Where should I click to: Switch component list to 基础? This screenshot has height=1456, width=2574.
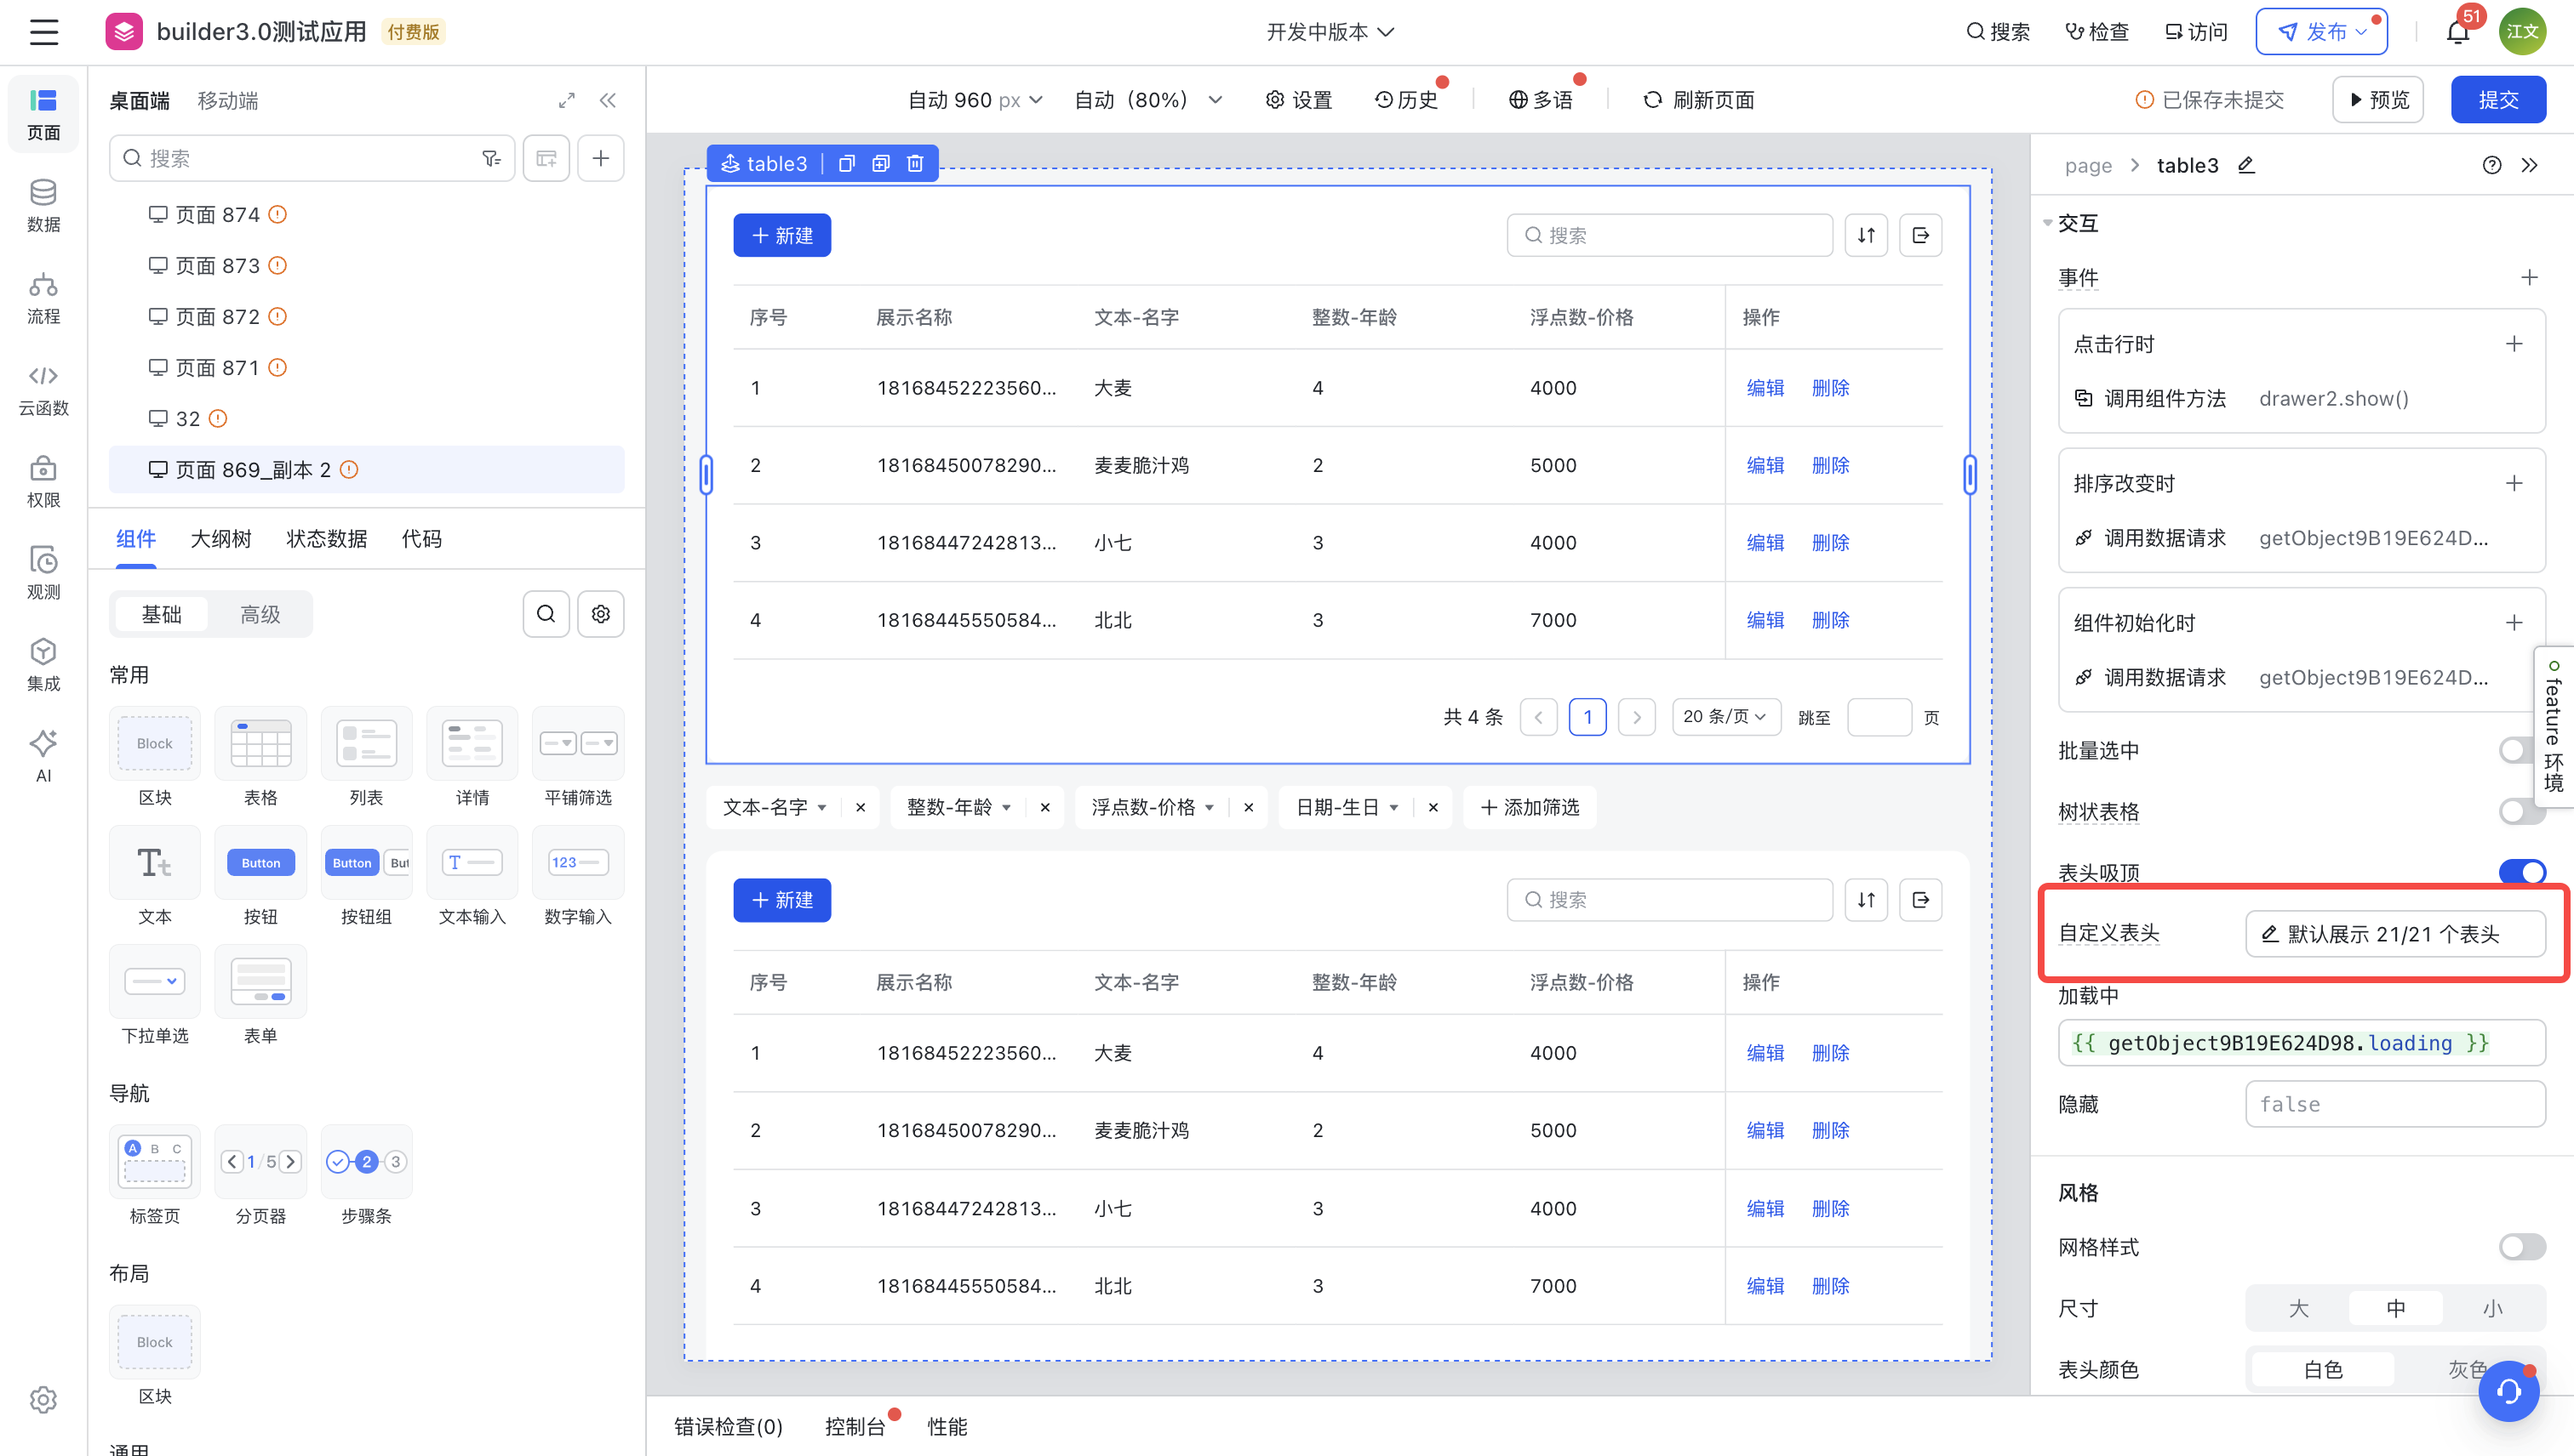tap(161, 614)
